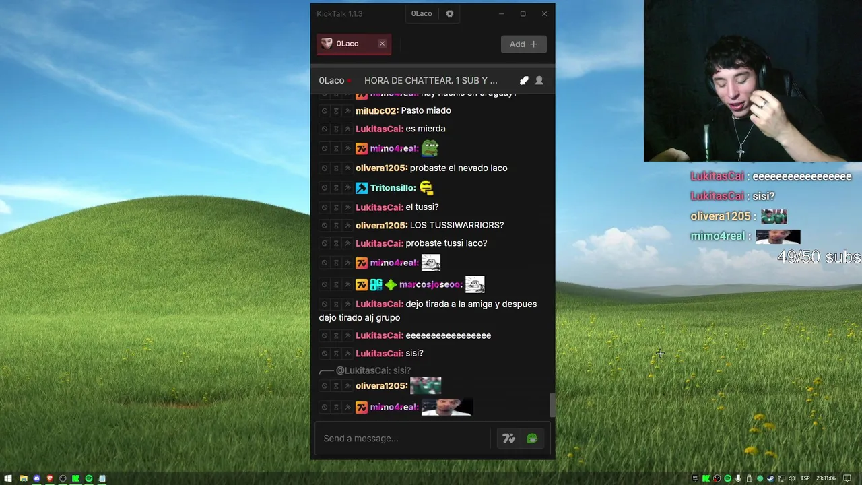
Task: Gavel icon on "probaste tussi laco?" row
Action: tap(347, 243)
